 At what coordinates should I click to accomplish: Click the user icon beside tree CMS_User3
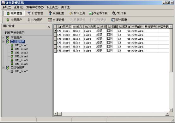(x=12, y=53)
